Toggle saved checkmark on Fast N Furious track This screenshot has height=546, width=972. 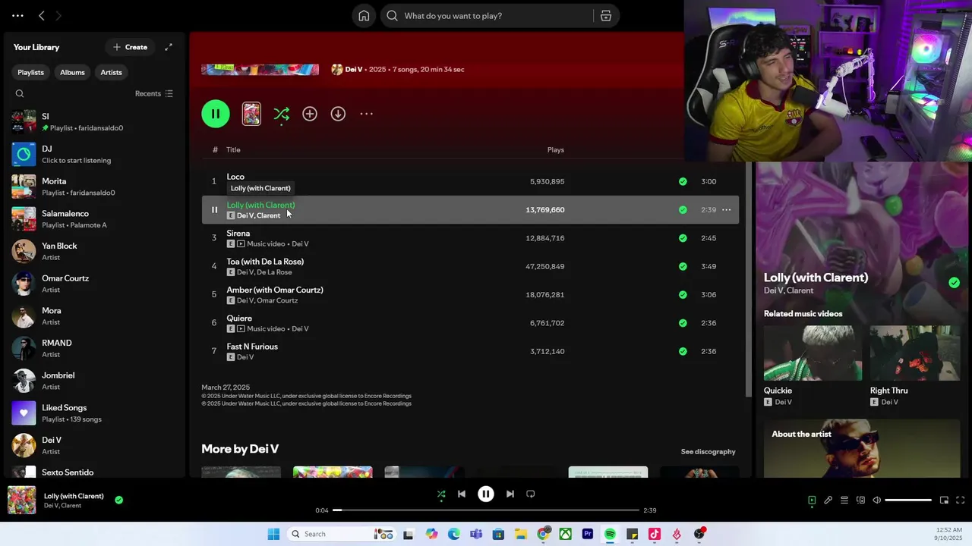pyautogui.click(x=683, y=351)
